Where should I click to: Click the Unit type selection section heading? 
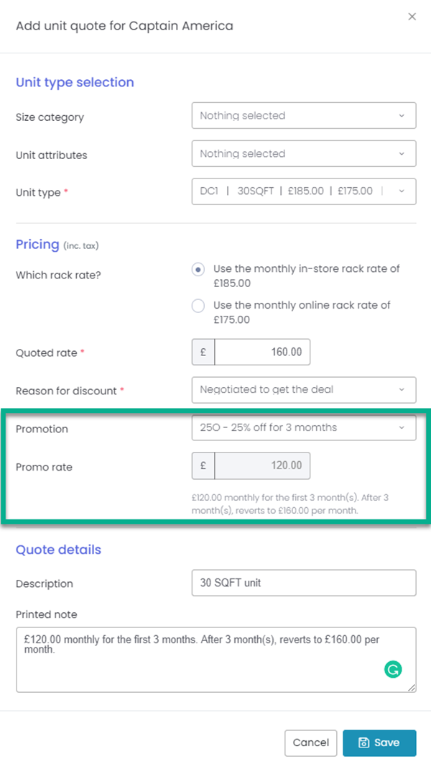(x=75, y=82)
